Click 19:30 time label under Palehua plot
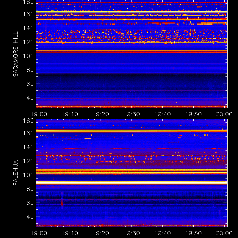This screenshot has height=238, width=238. [x=131, y=233]
